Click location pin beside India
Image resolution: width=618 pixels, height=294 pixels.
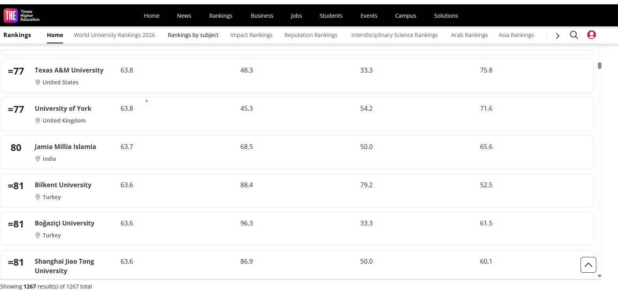click(38, 159)
